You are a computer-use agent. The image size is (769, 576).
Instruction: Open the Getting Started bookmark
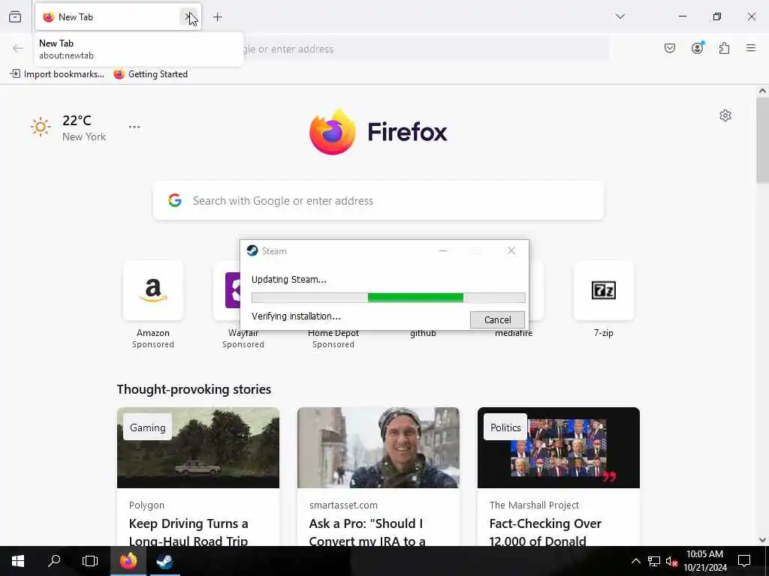[x=150, y=74]
